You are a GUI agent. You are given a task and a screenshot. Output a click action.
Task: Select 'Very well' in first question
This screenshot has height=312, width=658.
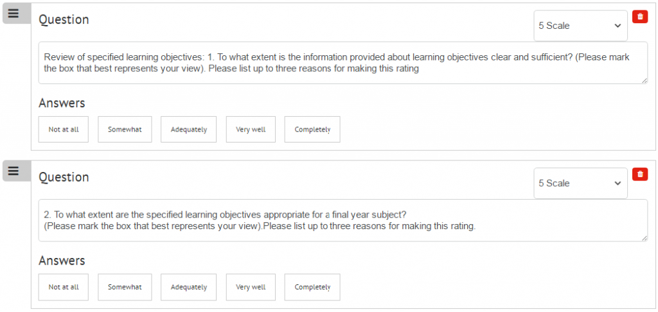coord(251,130)
